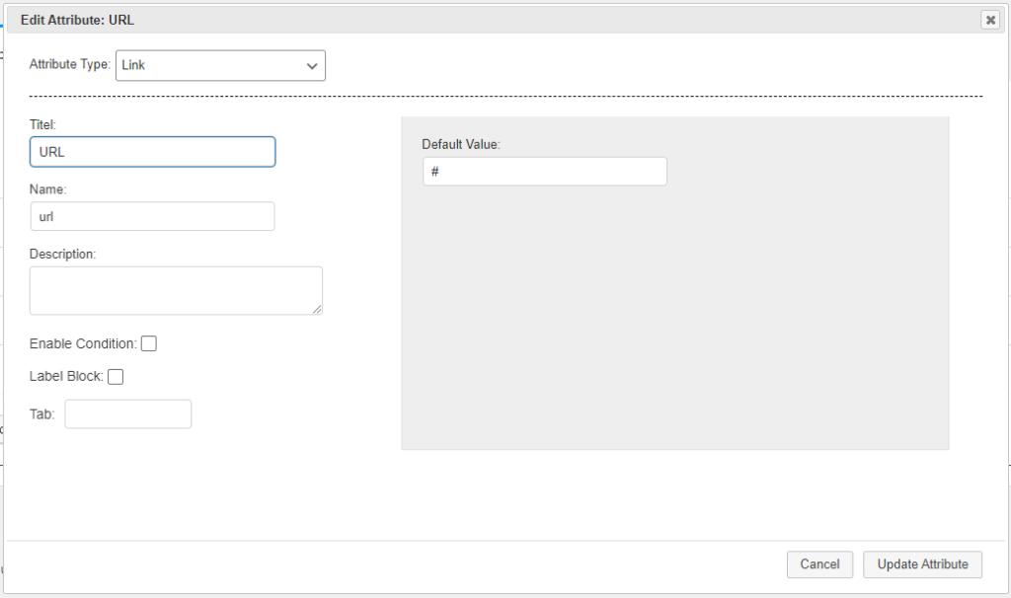This screenshot has width=1011, height=598.
Task: Click the Description resize handle
Action: coord(317,309)
